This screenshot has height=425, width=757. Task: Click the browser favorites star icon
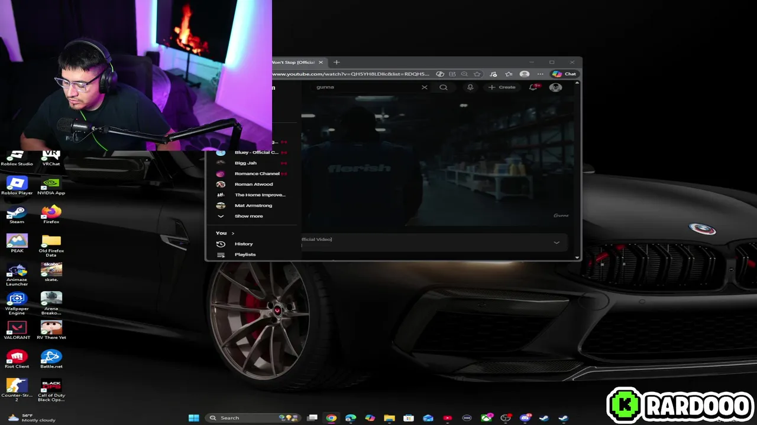coord(477,74)
